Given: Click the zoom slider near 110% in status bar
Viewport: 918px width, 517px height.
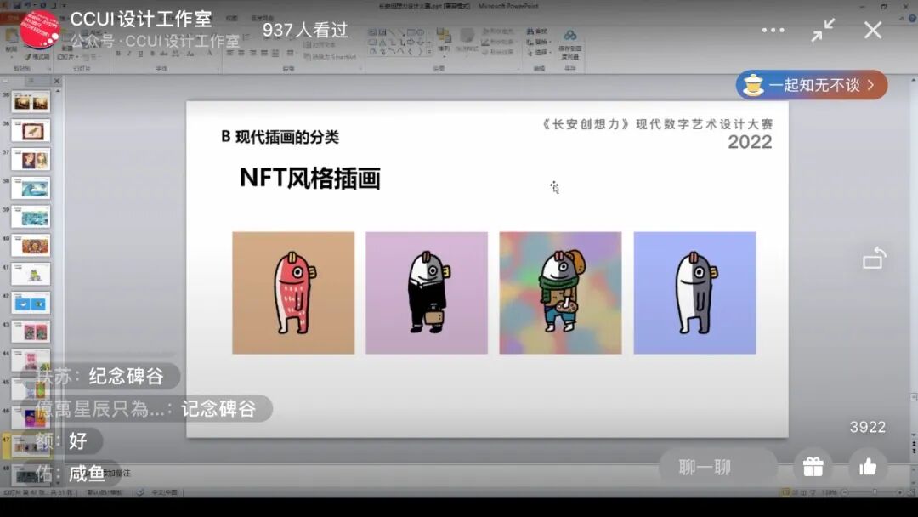Looking at the screenshot, I should point(875,491).
